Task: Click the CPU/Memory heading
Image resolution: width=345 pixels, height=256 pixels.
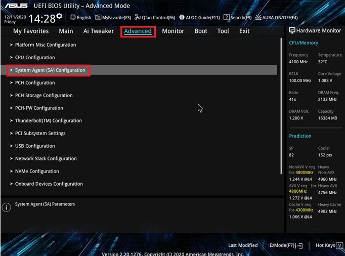Action: [304, 43]
